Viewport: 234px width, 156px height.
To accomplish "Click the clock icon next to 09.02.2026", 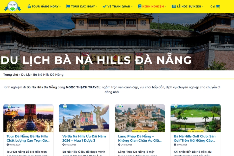I will click(x=8, y=145).
